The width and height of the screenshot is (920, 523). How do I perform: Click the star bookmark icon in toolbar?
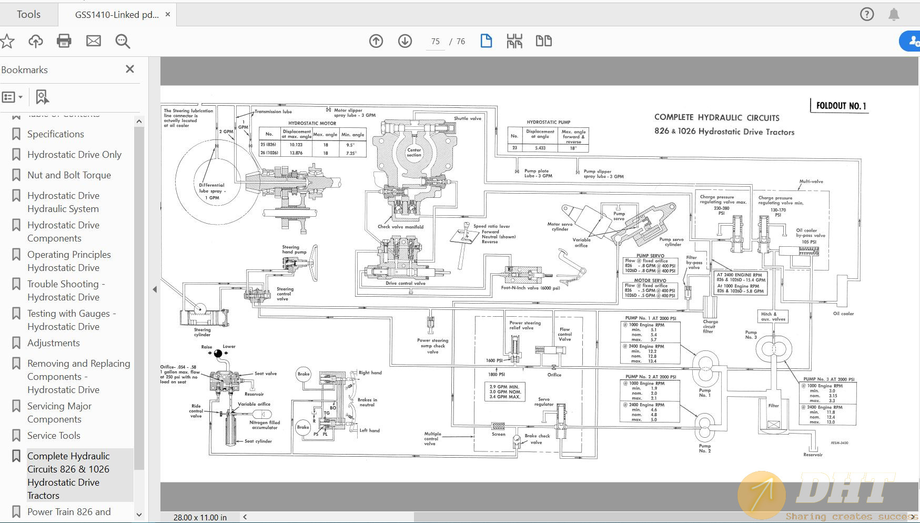(7, 41)
